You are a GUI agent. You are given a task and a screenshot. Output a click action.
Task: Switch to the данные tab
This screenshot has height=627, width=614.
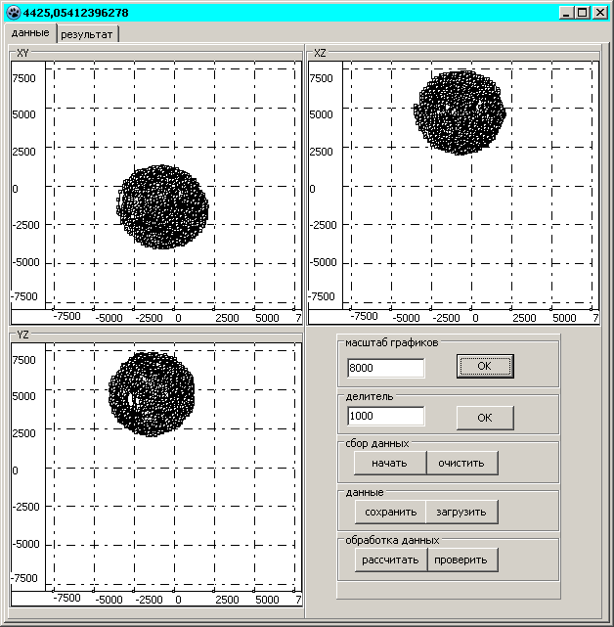click(x=30, y=33)
